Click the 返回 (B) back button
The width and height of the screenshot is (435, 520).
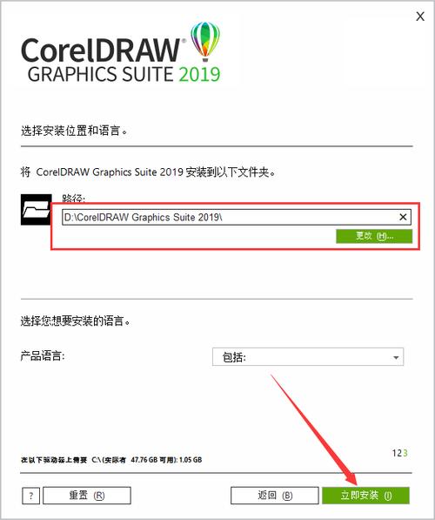(275, 496)
